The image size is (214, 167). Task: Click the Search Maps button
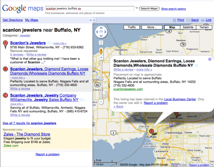[149, 9]
